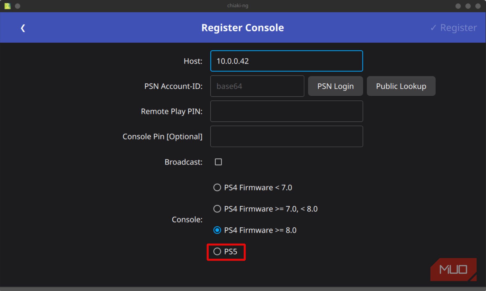The width and height of the screenshot is (486, 291).
Task: Select PS4 Firmware < 7.0
Action: click(217, 188)
